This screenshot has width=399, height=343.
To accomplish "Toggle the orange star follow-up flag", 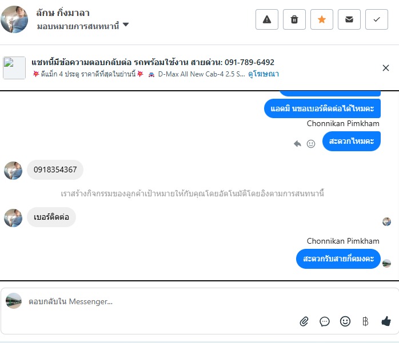I will [x=322, y=19].
